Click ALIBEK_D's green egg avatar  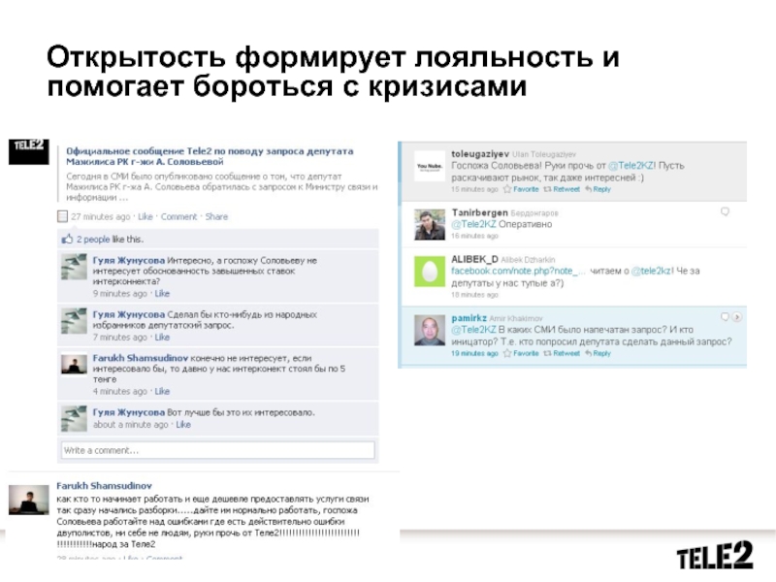[429, 272]
